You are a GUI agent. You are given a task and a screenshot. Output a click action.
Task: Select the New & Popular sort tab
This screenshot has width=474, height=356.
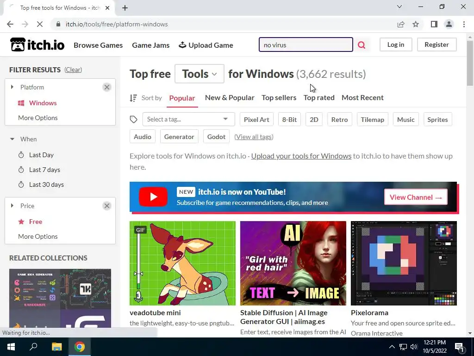point(230,98)
